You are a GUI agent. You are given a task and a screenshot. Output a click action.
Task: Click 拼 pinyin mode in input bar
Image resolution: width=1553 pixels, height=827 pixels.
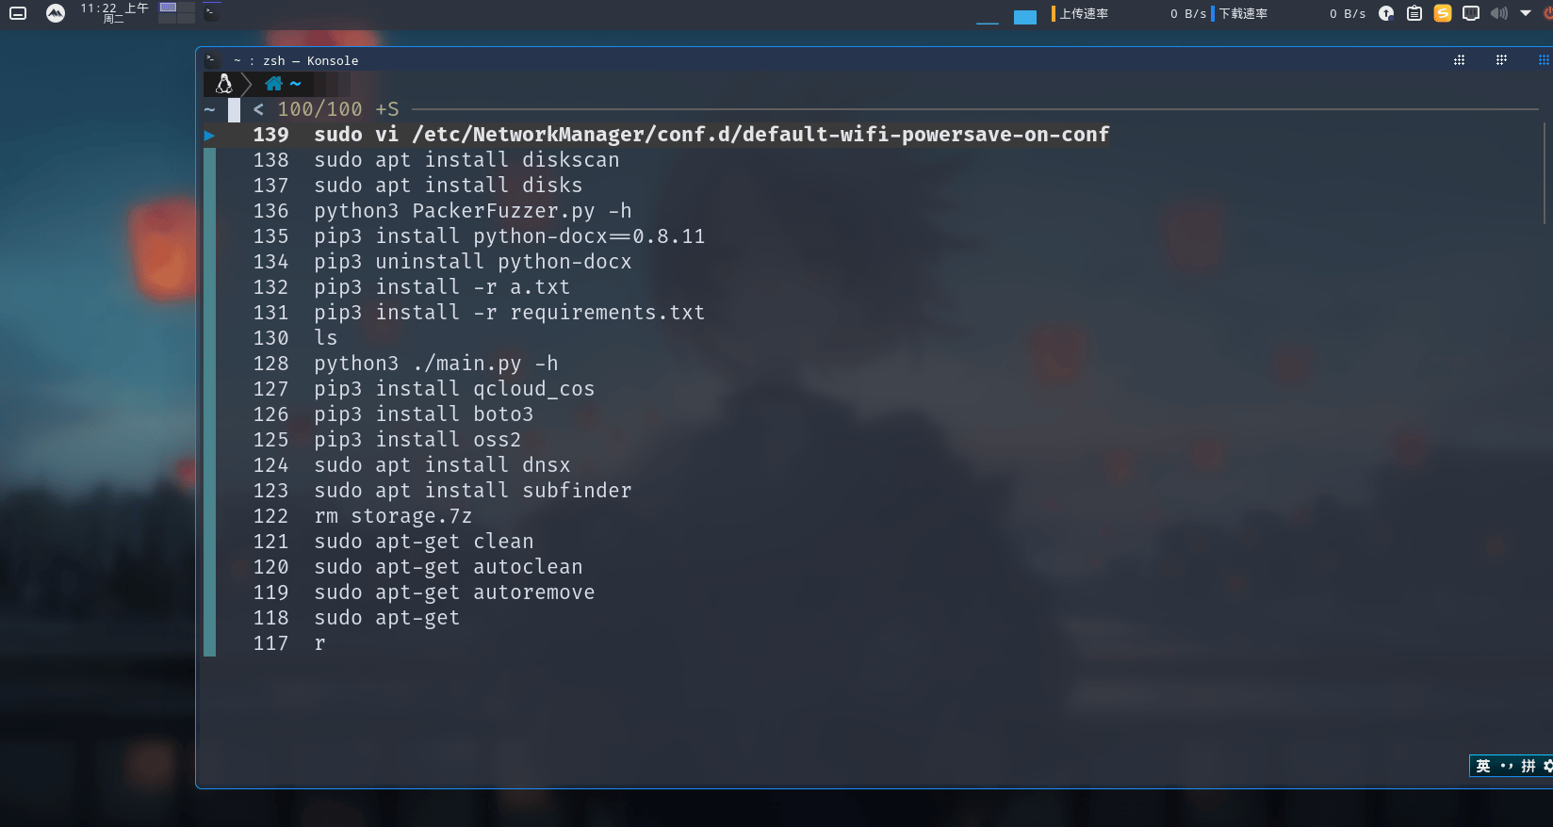point(1528,766)
